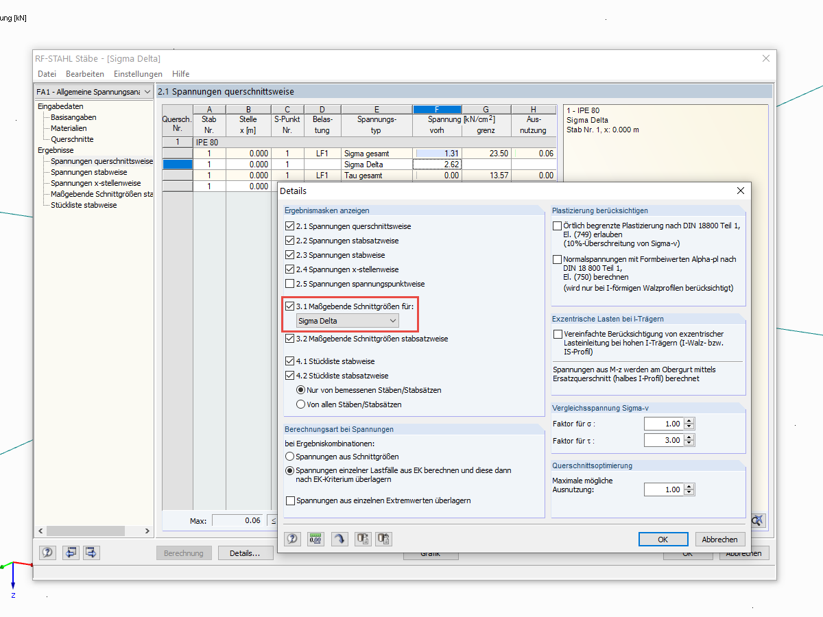The width and height of the screenshot is (823, 617).
Task: Uncheck 2.3 Spannungen stabweise option
Action: tap(289, 255)
